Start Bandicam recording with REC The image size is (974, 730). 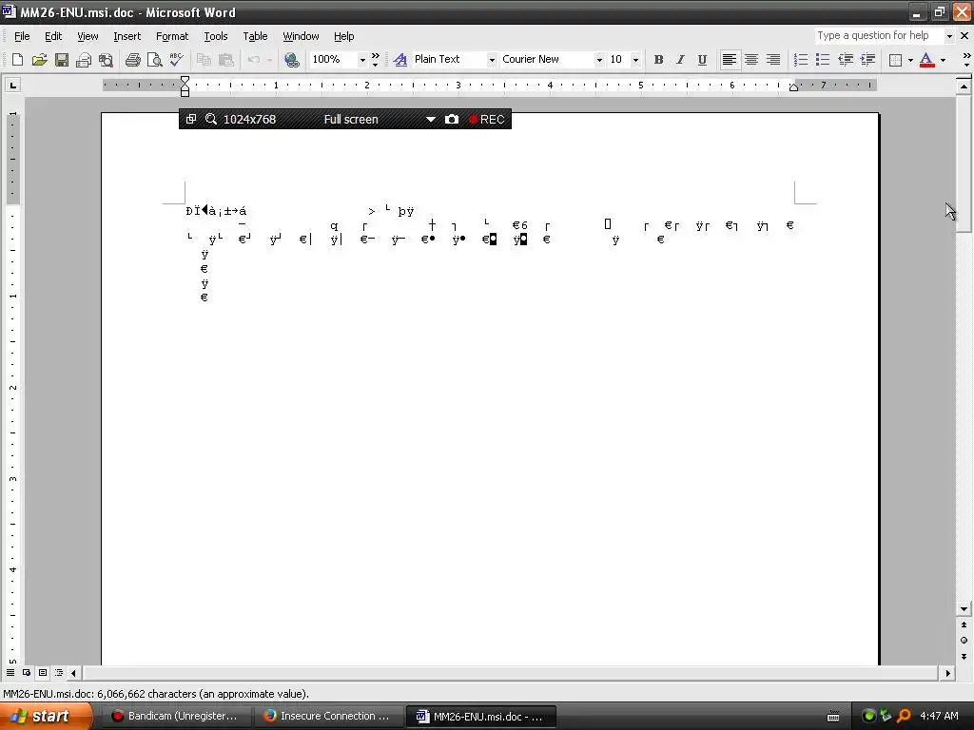[x=486, y=119]
